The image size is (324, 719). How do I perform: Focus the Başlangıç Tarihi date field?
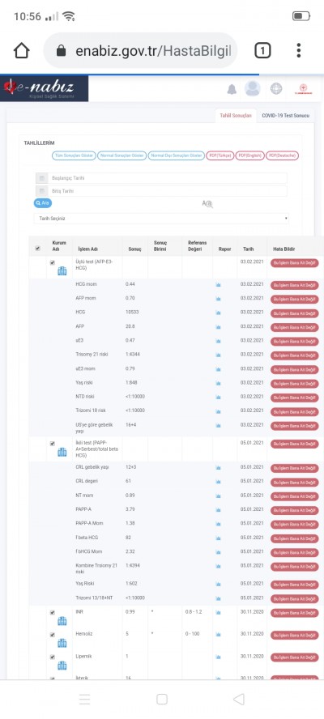tap(167, 178)
